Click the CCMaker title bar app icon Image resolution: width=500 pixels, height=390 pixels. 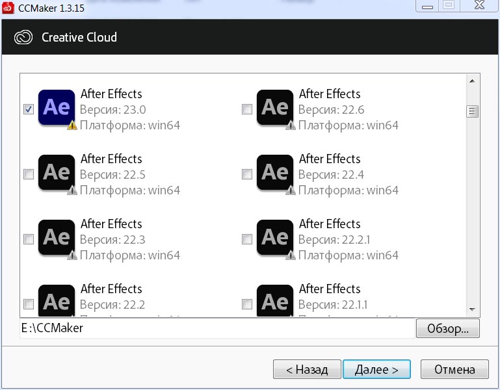(x=8, y=8)
